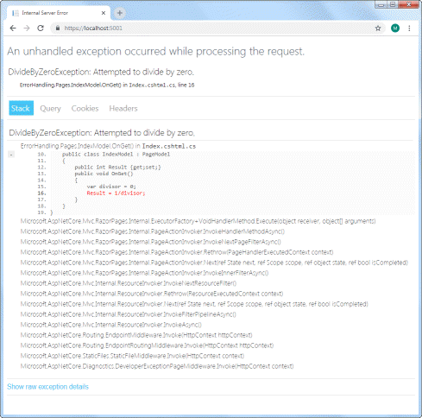Close the browser window
This screenshot has width=422, height=418.
point(409,4)
